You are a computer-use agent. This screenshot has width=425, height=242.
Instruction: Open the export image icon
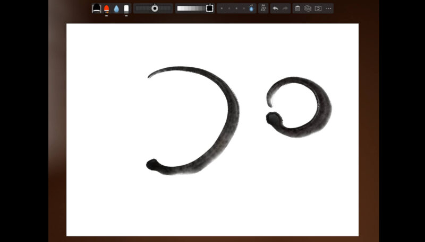(318, 8)
